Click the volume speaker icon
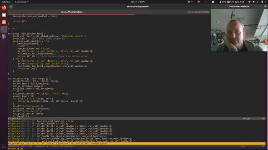This screenshot has height=150, width=268. pos(254,2)
